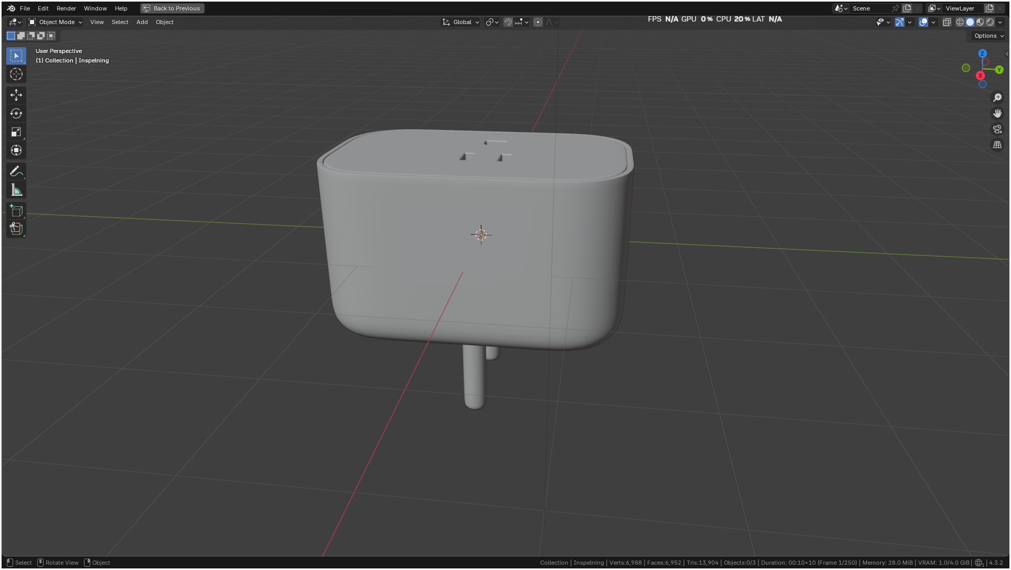This screenshot has width=1011, height=570.
Task: Toggle proportional editing
Action: point(538,22)
